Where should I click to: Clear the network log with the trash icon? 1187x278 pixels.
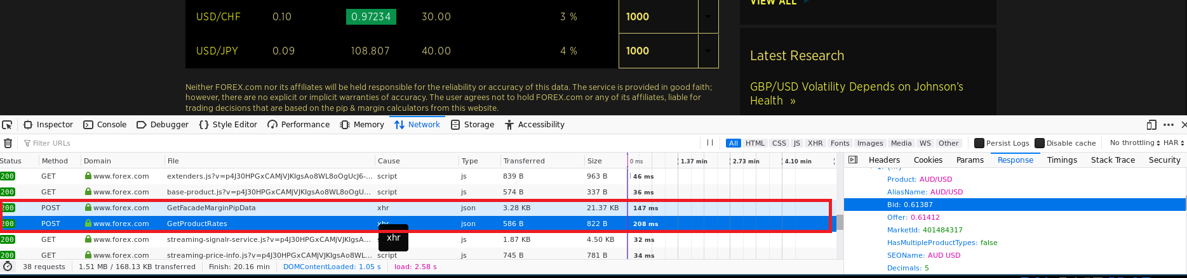8,143
